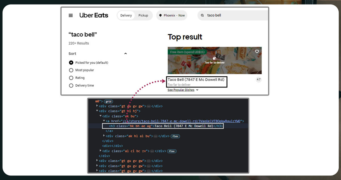Select the Delivery tab

126,15
